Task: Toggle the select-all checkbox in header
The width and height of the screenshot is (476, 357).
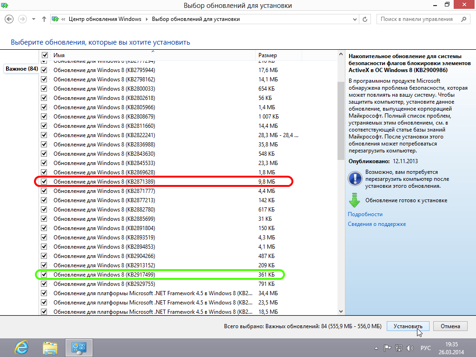Action: [x=45, y=55]
